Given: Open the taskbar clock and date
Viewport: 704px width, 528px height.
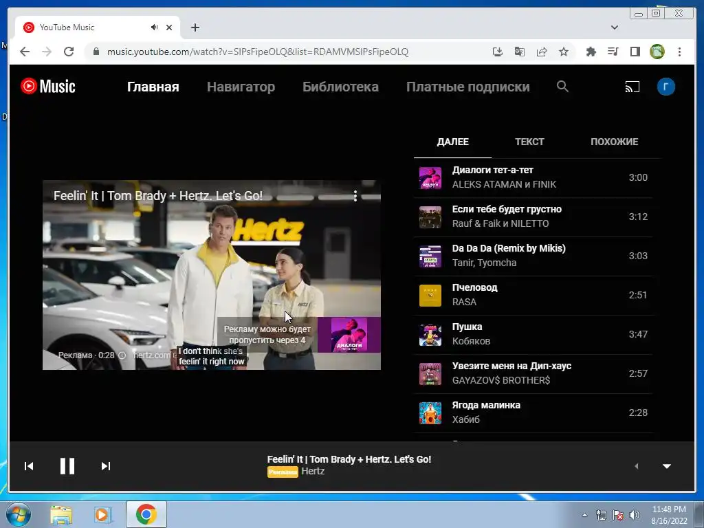Looking at the screenshot, I should coord(669,515).
